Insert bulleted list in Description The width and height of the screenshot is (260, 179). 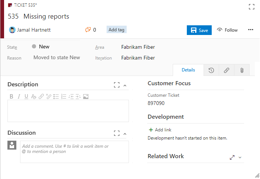56,96
